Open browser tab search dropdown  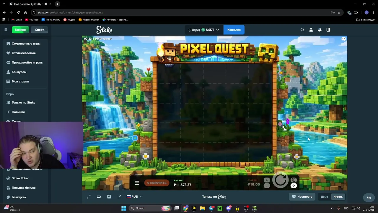(x=4, y=4)
